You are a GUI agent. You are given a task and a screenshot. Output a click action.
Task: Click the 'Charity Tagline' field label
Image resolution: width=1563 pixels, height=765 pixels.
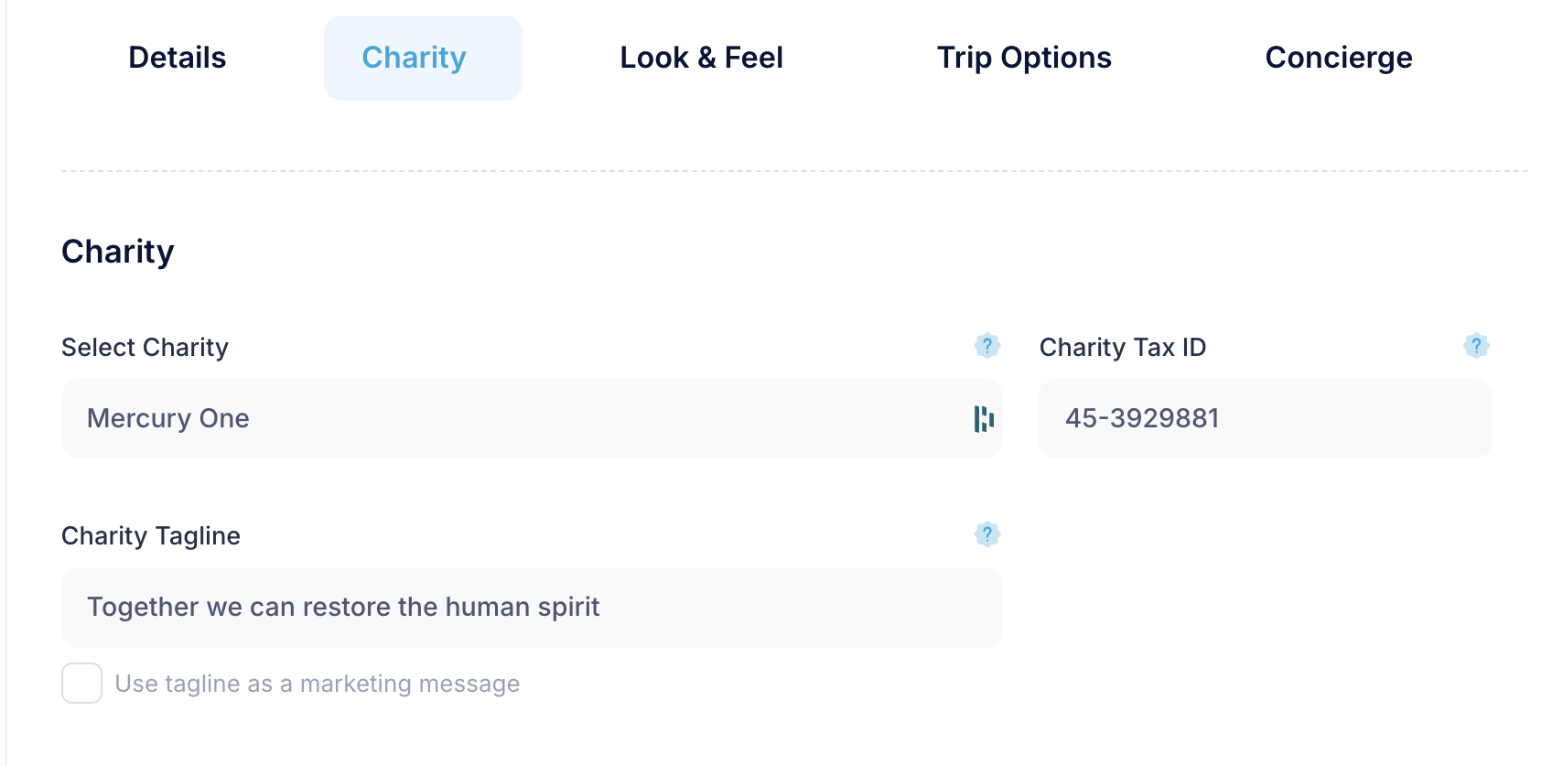(151, 536)
